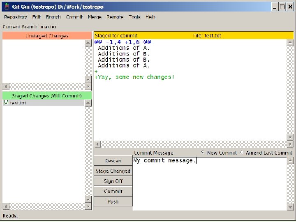Screen dimensions: 296x222
Task: Open the Merge menu
Action: coord(95,17)
